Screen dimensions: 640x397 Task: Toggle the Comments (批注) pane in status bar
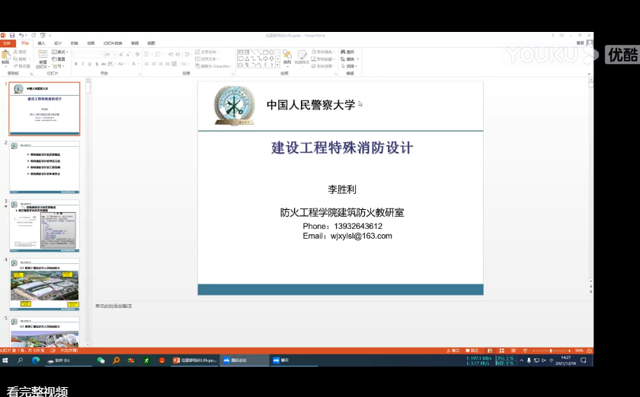click(472, 351)
